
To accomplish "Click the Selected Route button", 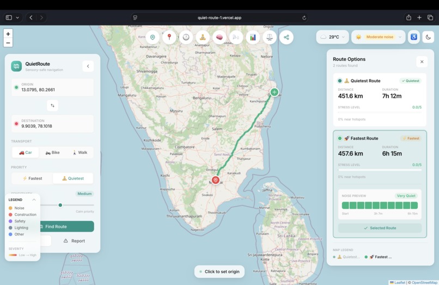I will tap(380, 228).
